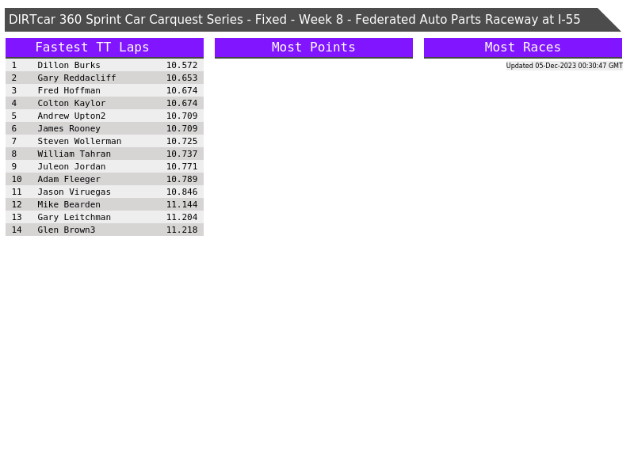Choose Andrew Upton2 from the list
This screenshot has width=634, height=475.
pyautogui.click(x=71, y=116)
